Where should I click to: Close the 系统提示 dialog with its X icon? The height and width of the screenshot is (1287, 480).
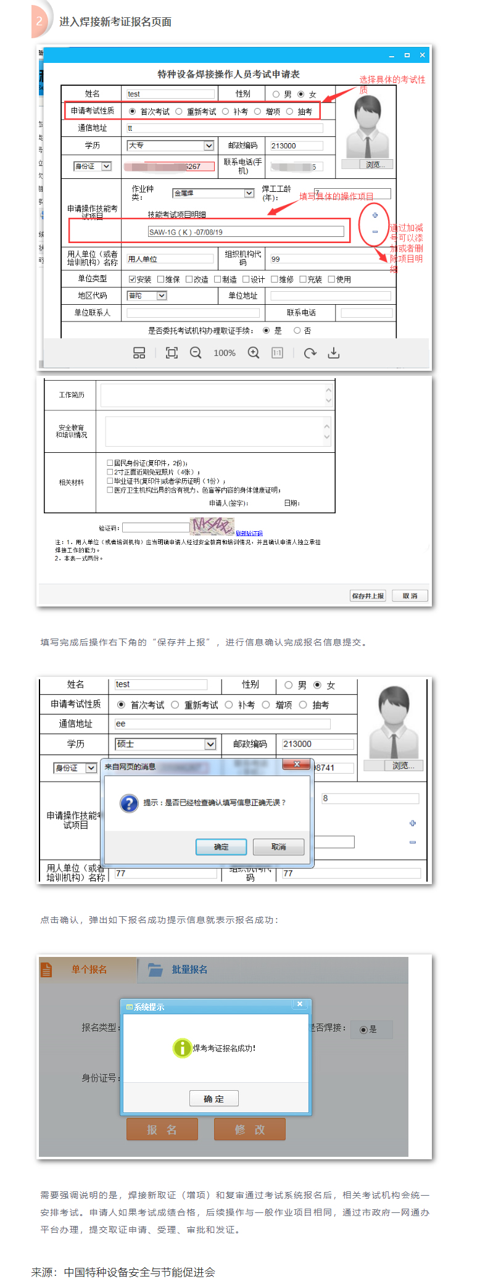point(300,1004)
